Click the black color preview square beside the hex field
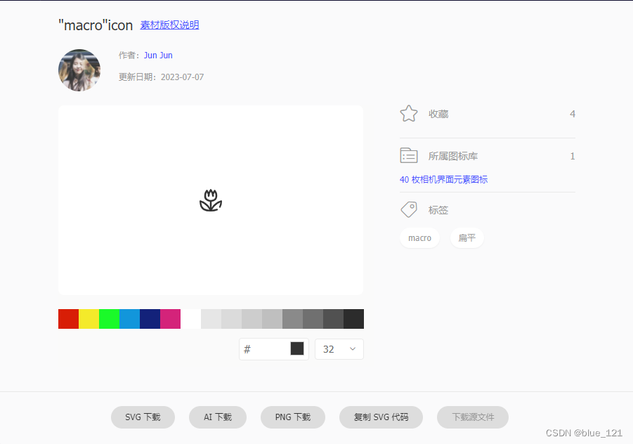 (296, 348)
